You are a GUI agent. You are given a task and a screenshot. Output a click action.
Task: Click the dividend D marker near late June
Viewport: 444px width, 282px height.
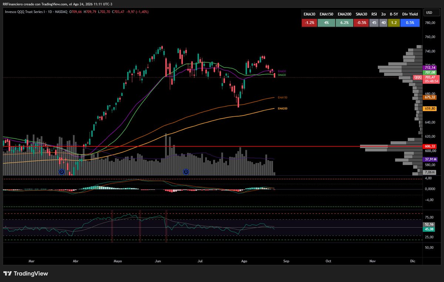click(186, 172)
